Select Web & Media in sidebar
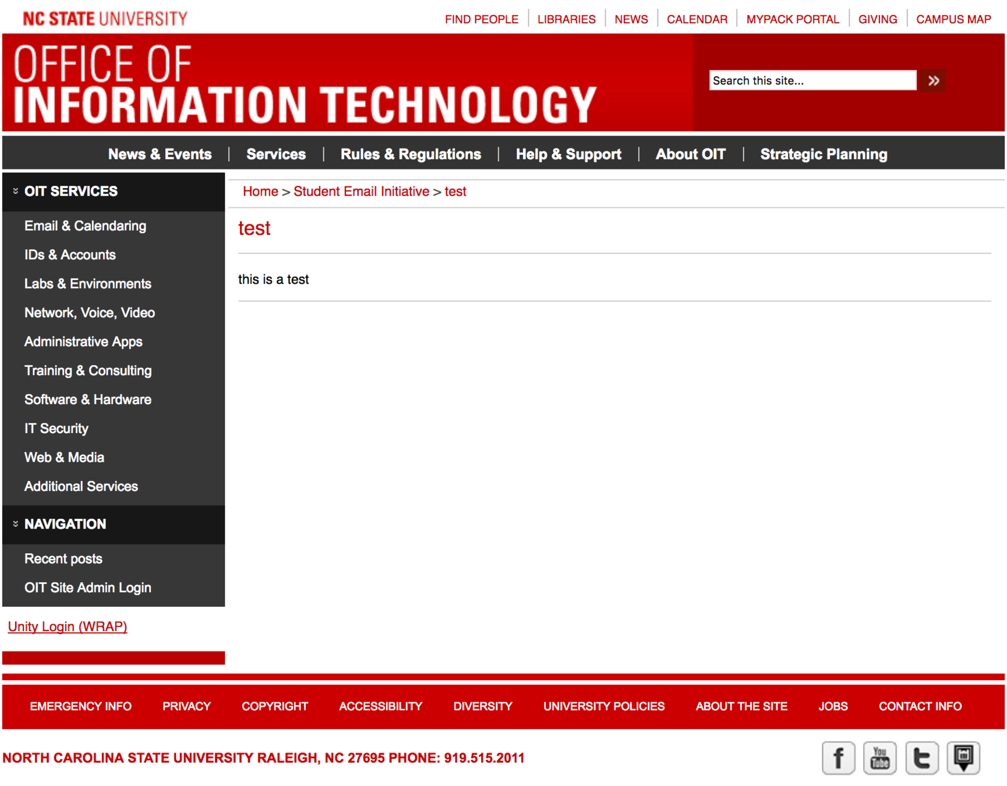 [64, 458]
